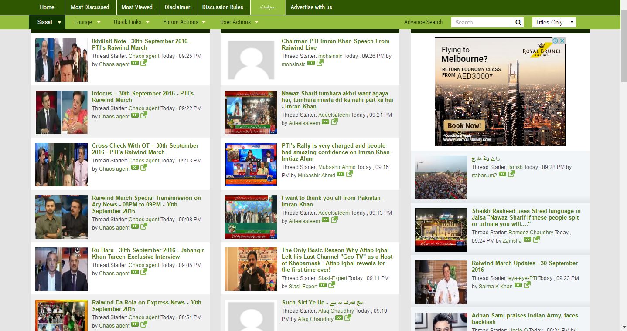The height and width of the screenshot is (331, 627).
Task: Open Siasi-Expert last poster profile link
Action: (x=303, y=286)
